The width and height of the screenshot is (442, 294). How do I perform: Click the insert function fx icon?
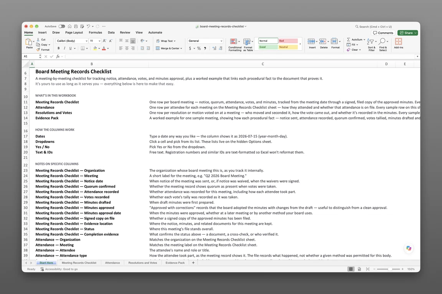pos(58,56)
